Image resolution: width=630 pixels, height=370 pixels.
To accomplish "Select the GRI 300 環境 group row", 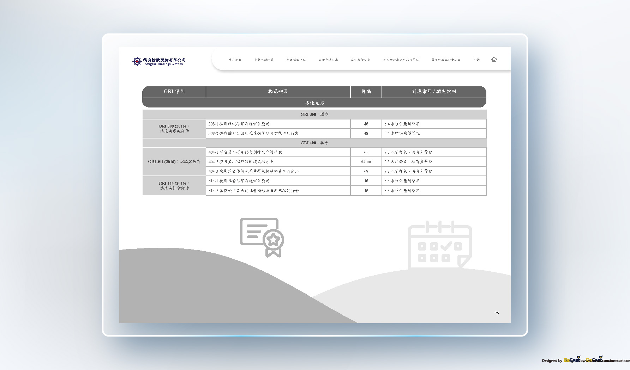I will coord(314,115).
